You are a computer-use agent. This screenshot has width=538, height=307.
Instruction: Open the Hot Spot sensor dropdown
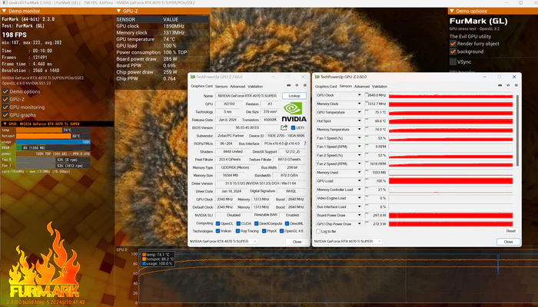(359, 121)
